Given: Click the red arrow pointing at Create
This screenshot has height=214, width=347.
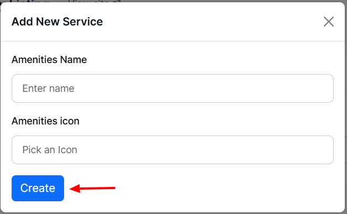Looking at the screenshot, I should (x=92, y=189).
